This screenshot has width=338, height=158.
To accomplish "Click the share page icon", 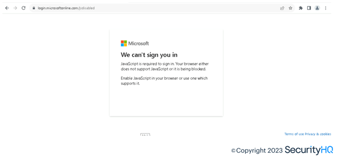I will tap(282, 8).
